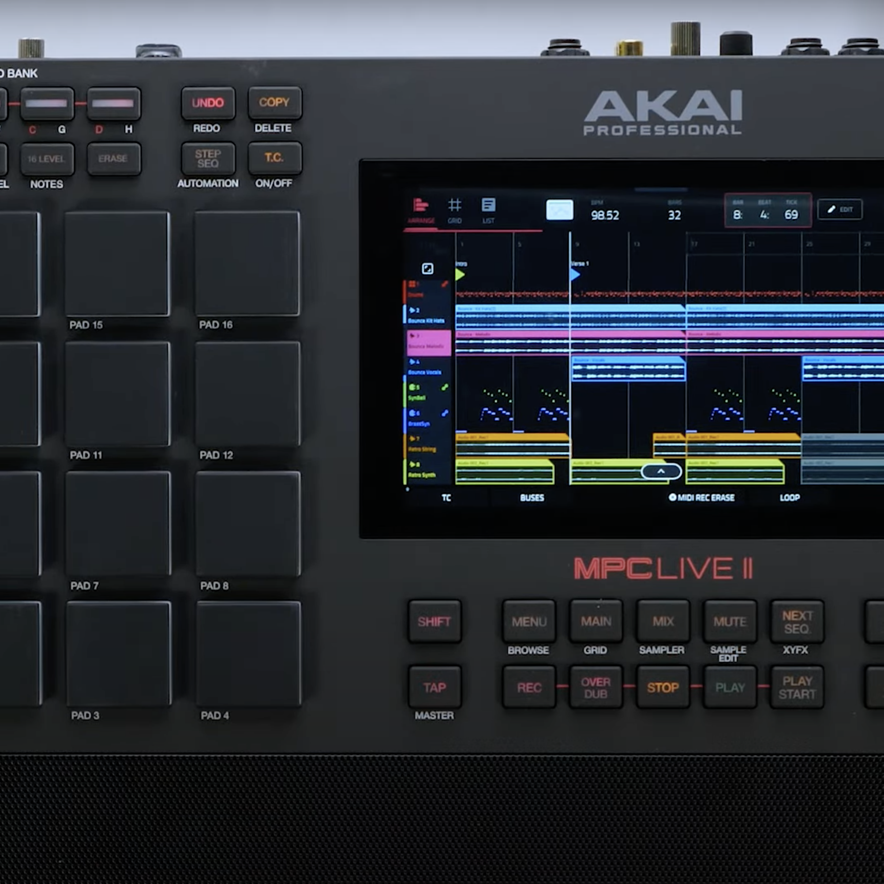
Task: Select the Bar field showing 8
Action: point(738,214)
